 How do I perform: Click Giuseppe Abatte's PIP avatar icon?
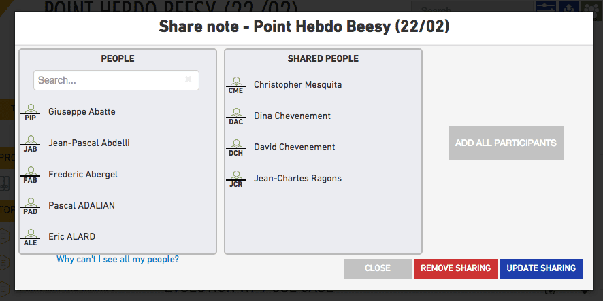31,112
